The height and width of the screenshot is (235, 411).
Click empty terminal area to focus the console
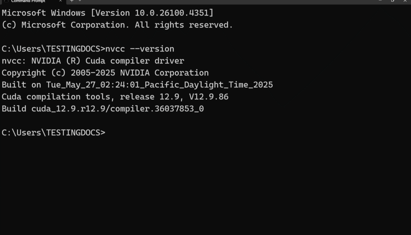[205, 177]
